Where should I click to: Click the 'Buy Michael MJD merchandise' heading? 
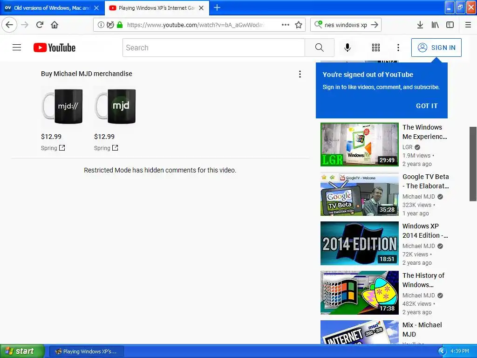[86, 74]
